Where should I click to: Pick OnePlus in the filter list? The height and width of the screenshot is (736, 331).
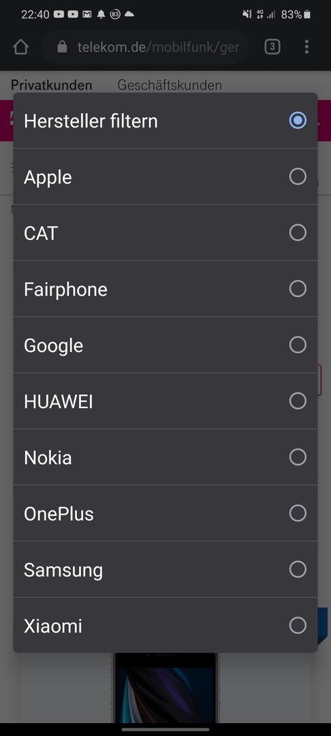165,514
